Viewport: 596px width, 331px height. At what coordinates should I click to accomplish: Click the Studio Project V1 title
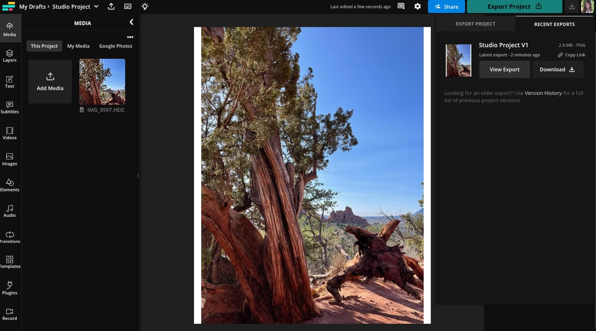(x=504, y=45)
